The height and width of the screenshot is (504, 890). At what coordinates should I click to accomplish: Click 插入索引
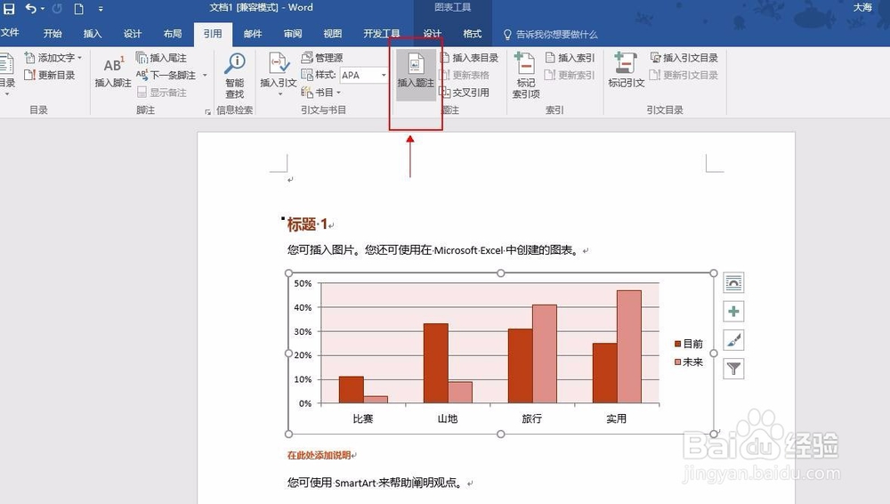click(570, 57)
